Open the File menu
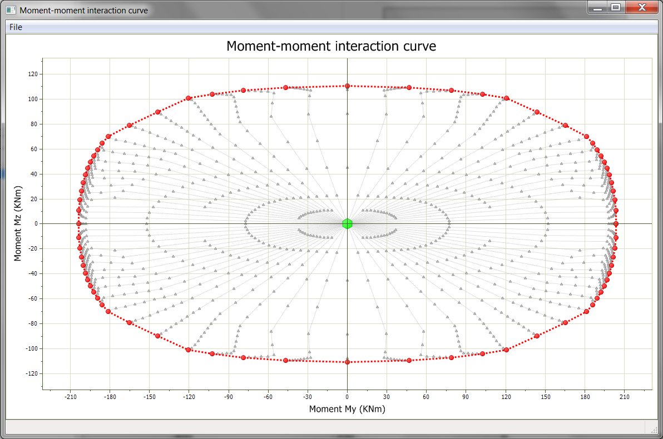Image resolution: width=663 pixels, height=439 pixels. pyautogui.click(x=16, y=27)
